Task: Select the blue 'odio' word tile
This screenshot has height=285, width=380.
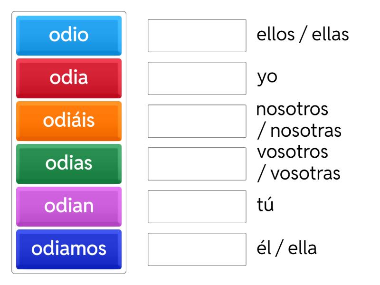Action: pos(69,36)
